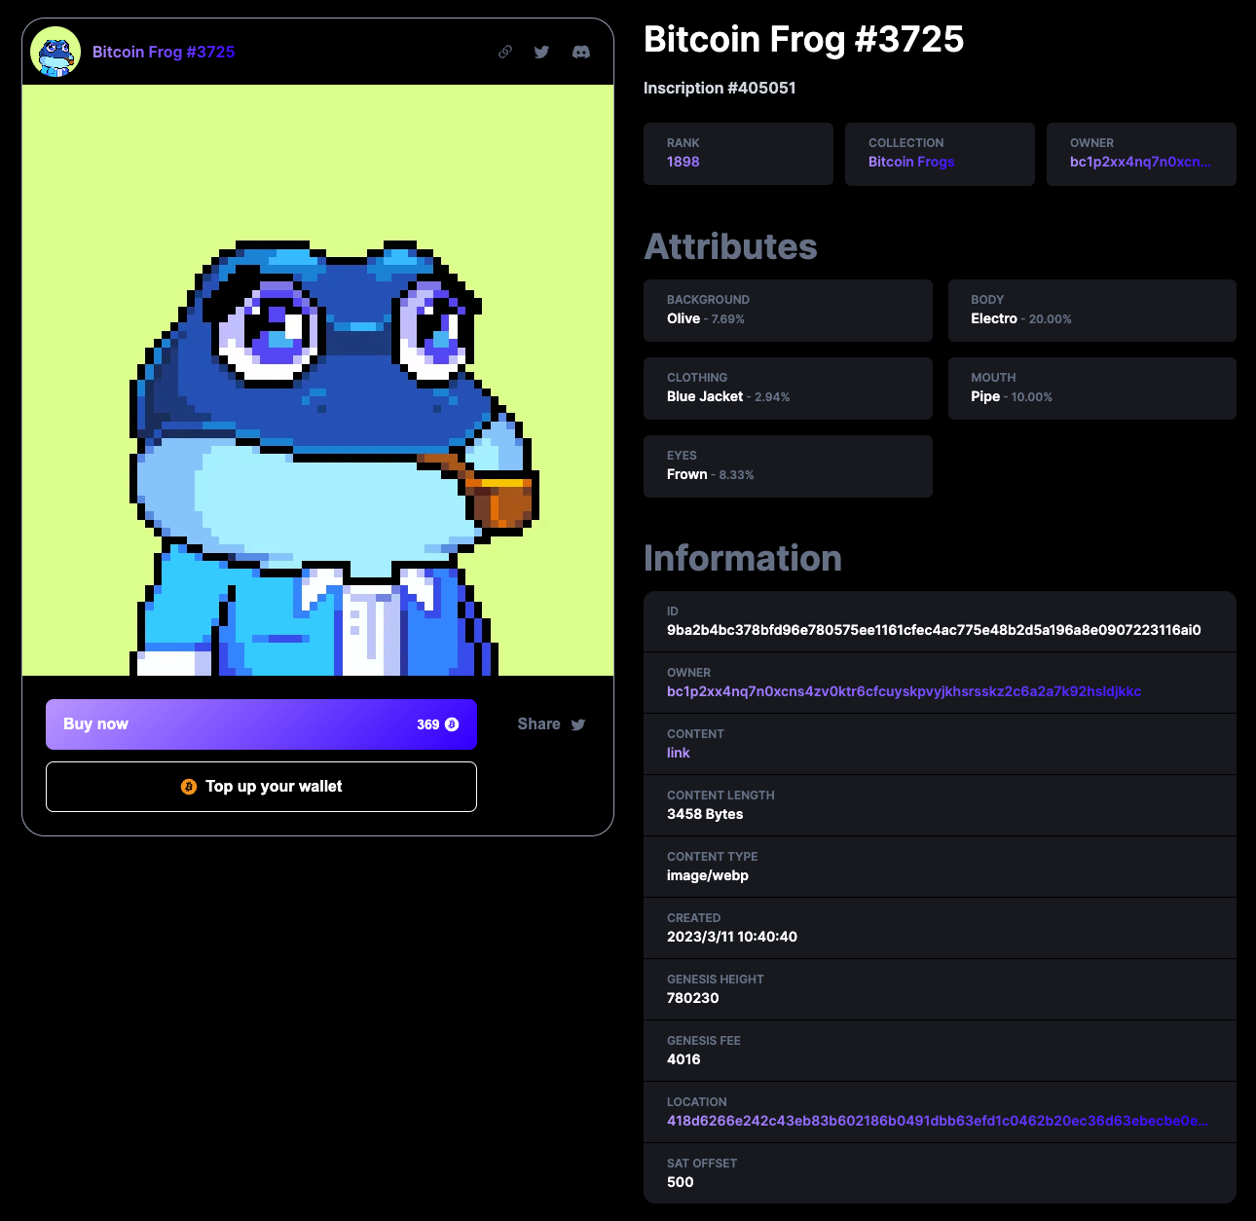Image resolution: width=1256 pixels, height=1221 pixels.
Task: Copy link via chain icon in card header
Action: [x=505, y=52]
